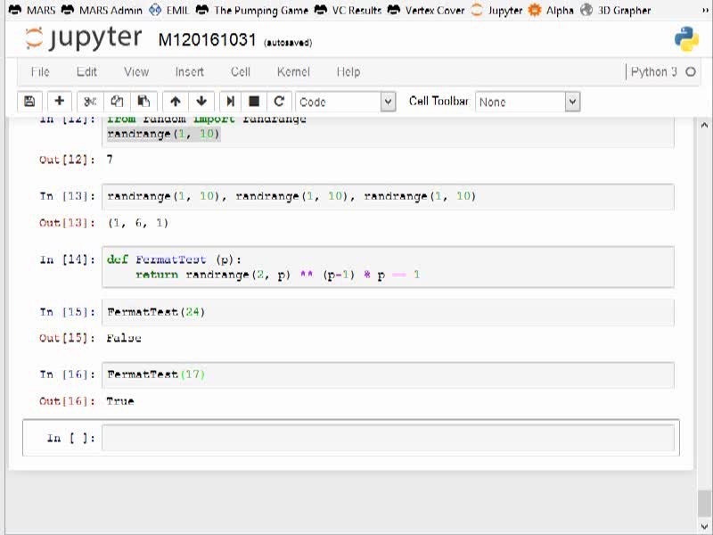The image size is (713, 535).
Task: Open the File menu
Action: (x=40, y=72)
